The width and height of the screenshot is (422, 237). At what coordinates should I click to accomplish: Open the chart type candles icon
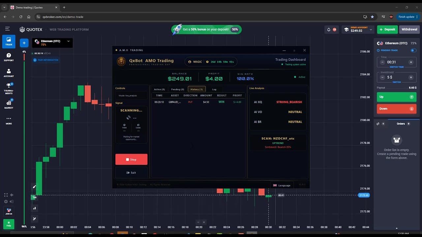[x=34, y=208]
